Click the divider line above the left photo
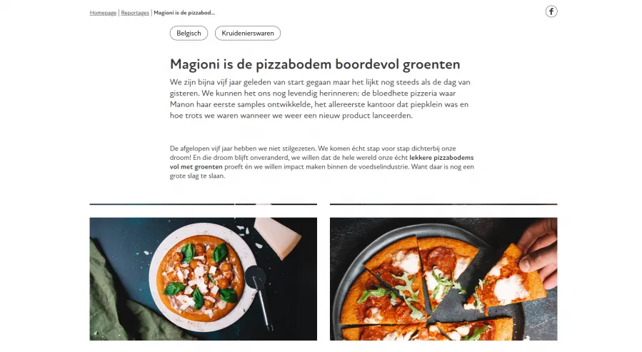This screenshot has width=642, height=352. click(x=203, y=203)
